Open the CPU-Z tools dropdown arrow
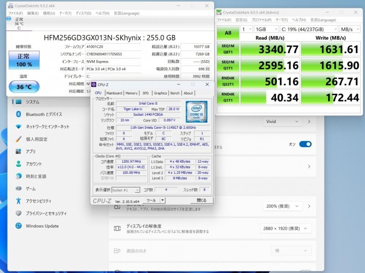Screen dimensions: 365x273 [163, 200]
